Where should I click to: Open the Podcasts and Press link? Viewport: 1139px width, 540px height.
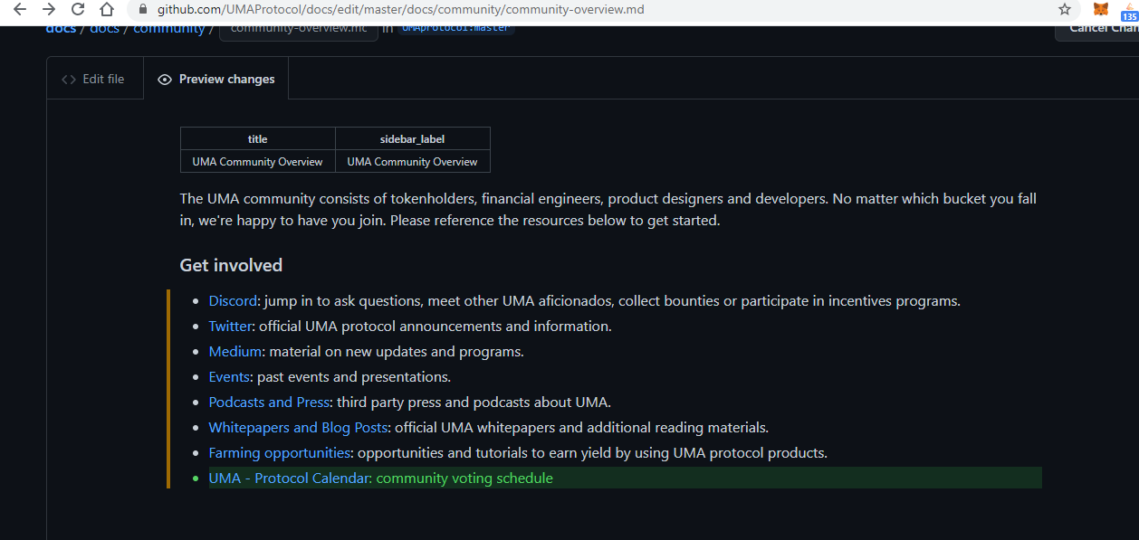coord(269,403)
